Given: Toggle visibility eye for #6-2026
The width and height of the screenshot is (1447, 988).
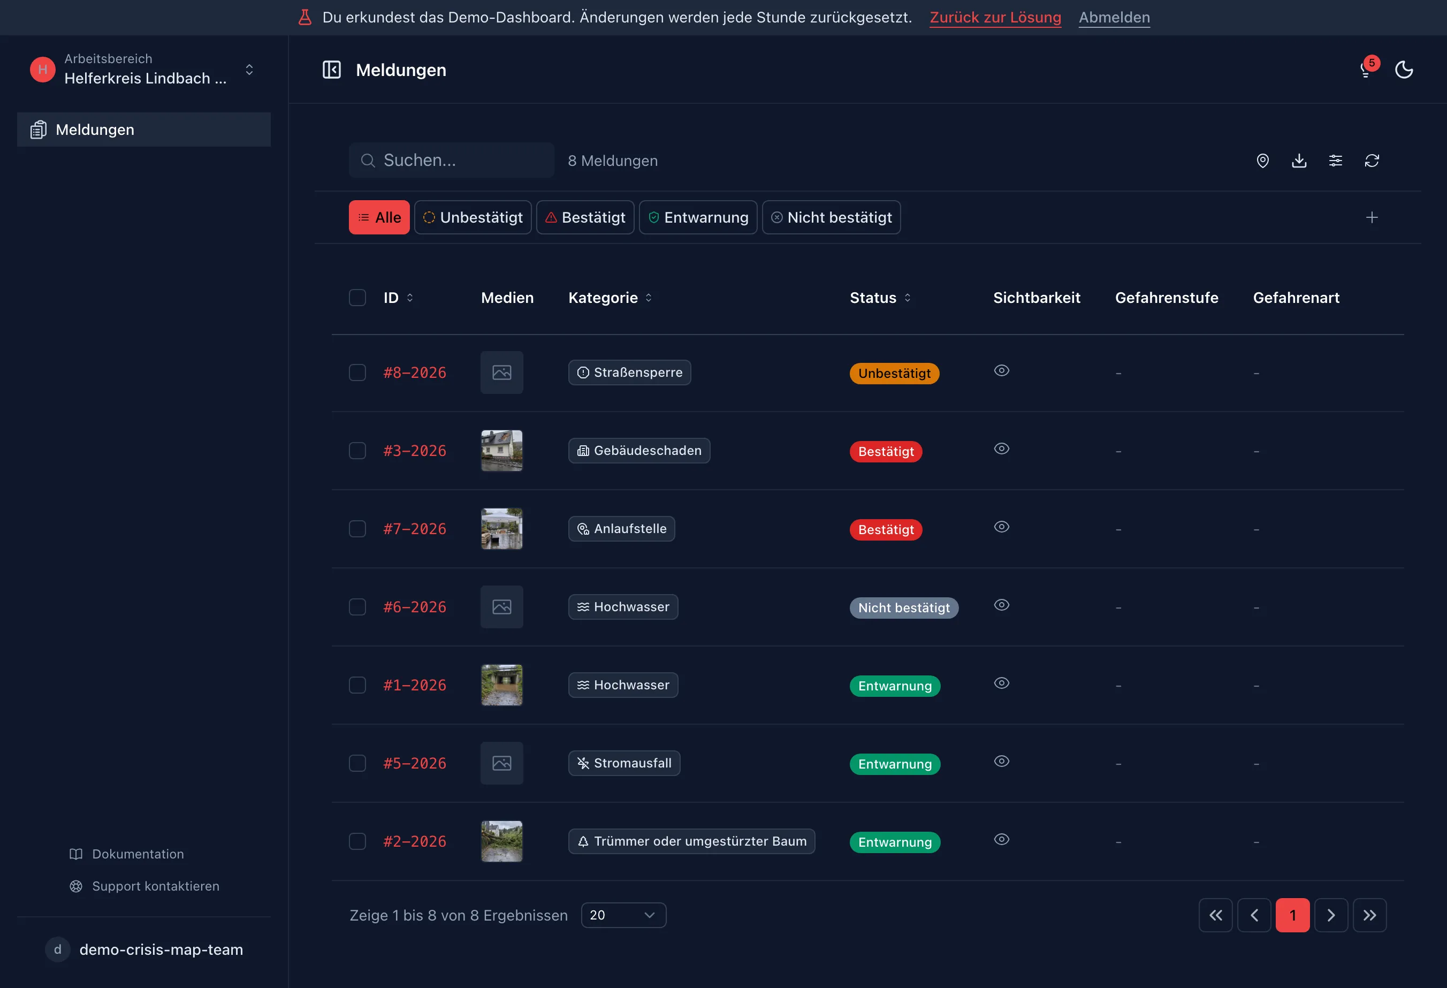Looking at the screenshot, I should pos(1001,605).
